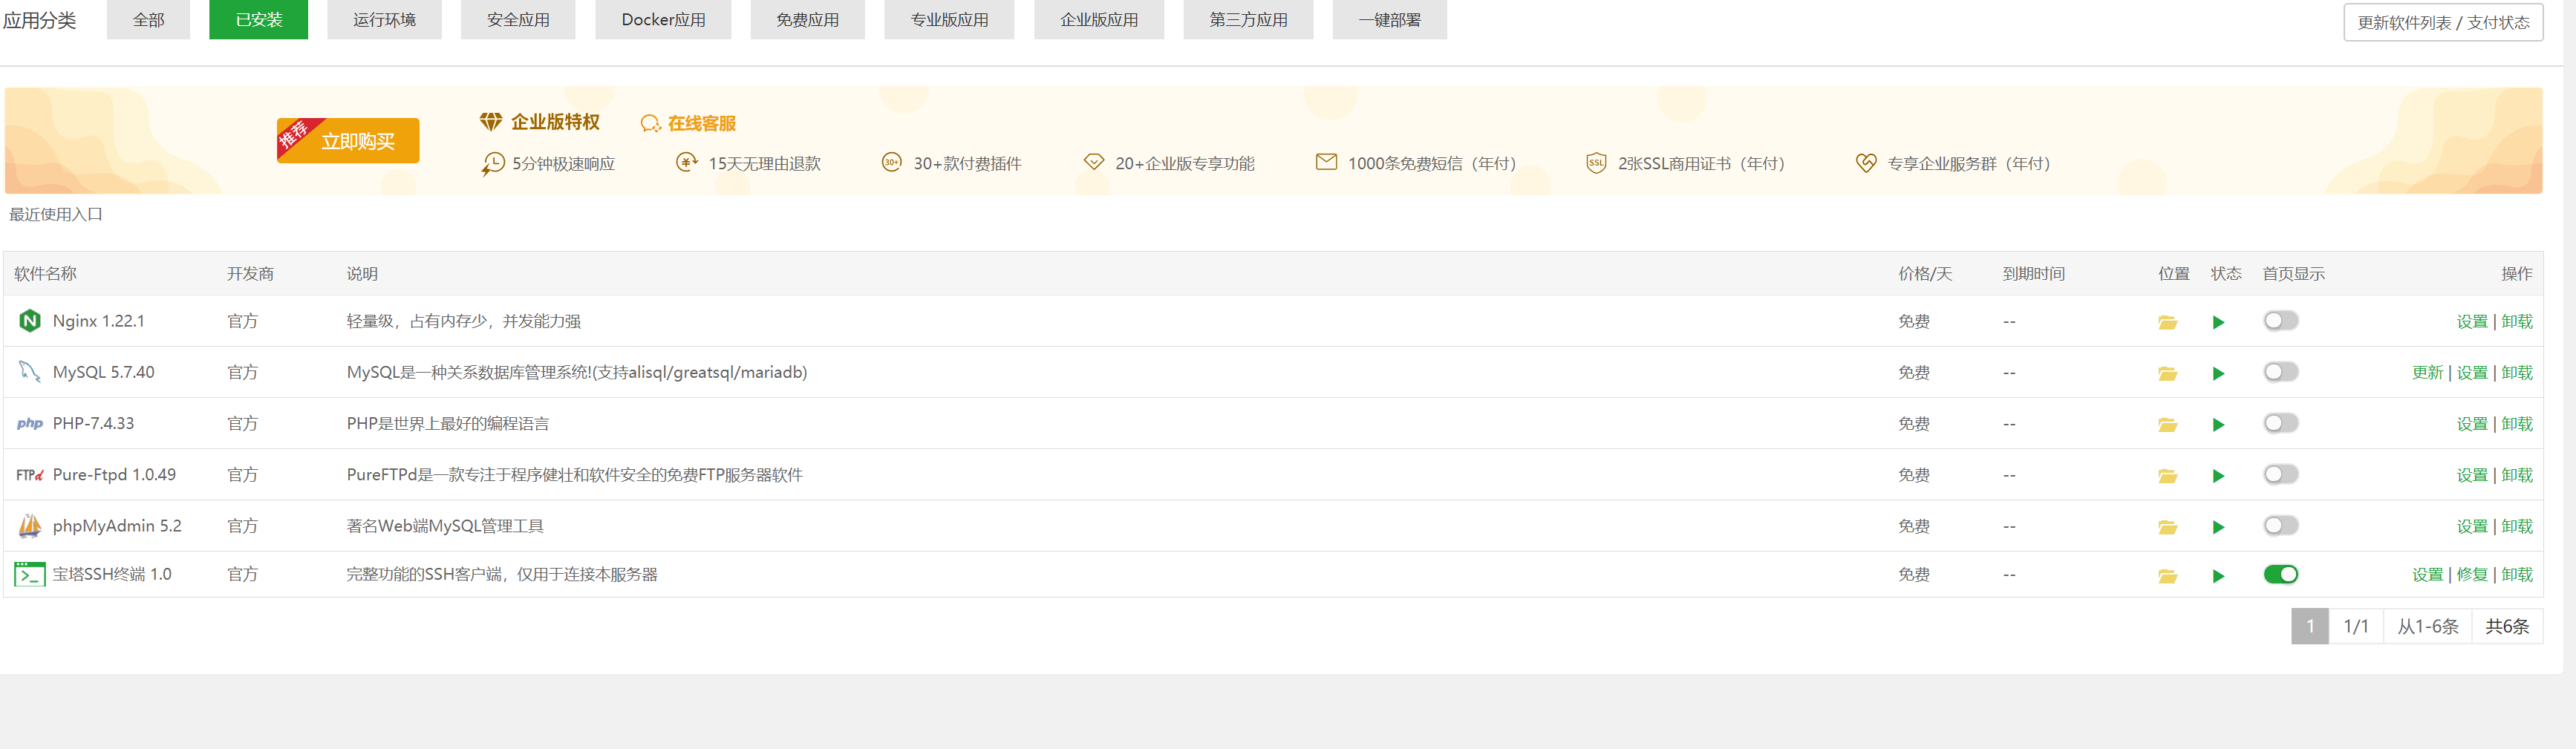The width and height of the screenshot is (2576, 749).
Task: Open 设置 for Pure-Ftpd 1.0.49
Action: coord(2472,475)
